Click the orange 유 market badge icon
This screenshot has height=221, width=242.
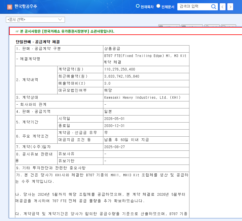[10, 7]
